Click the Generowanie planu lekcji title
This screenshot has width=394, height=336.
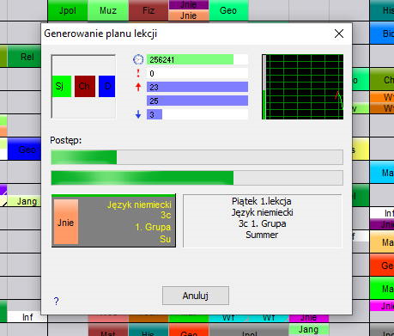pos(100,34)
